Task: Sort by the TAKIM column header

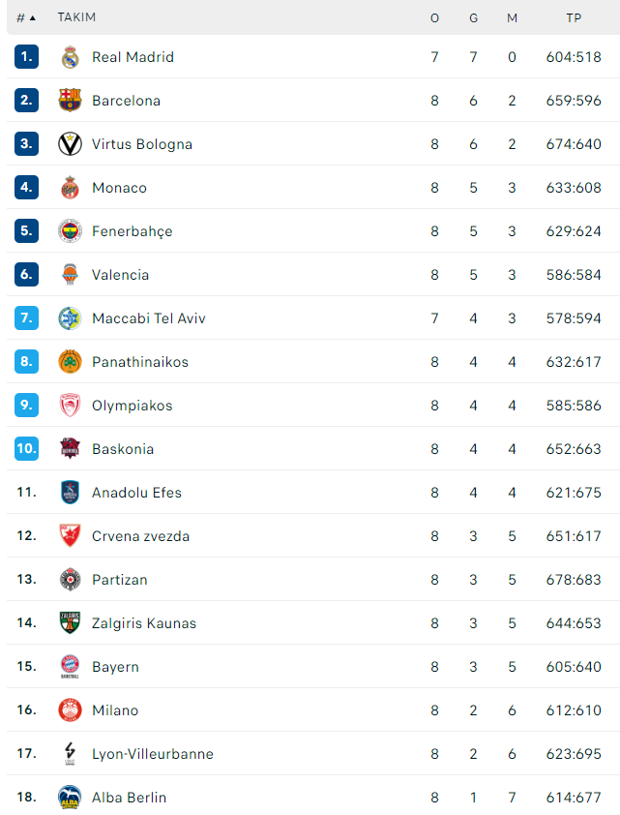Action: 76,17
